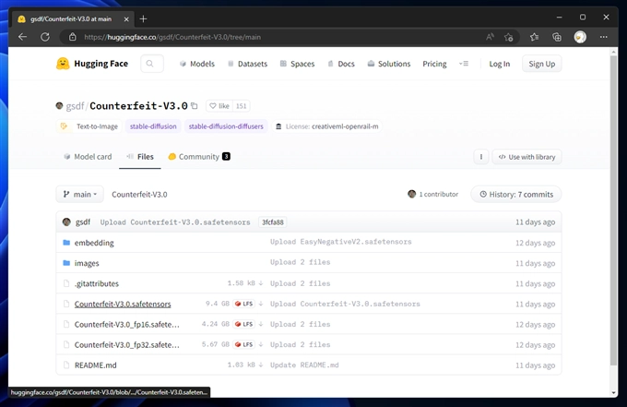This screenshot has width=627, height=407.
Task: Click the gsdf owner avatar beside title
Action: [59, 105]
